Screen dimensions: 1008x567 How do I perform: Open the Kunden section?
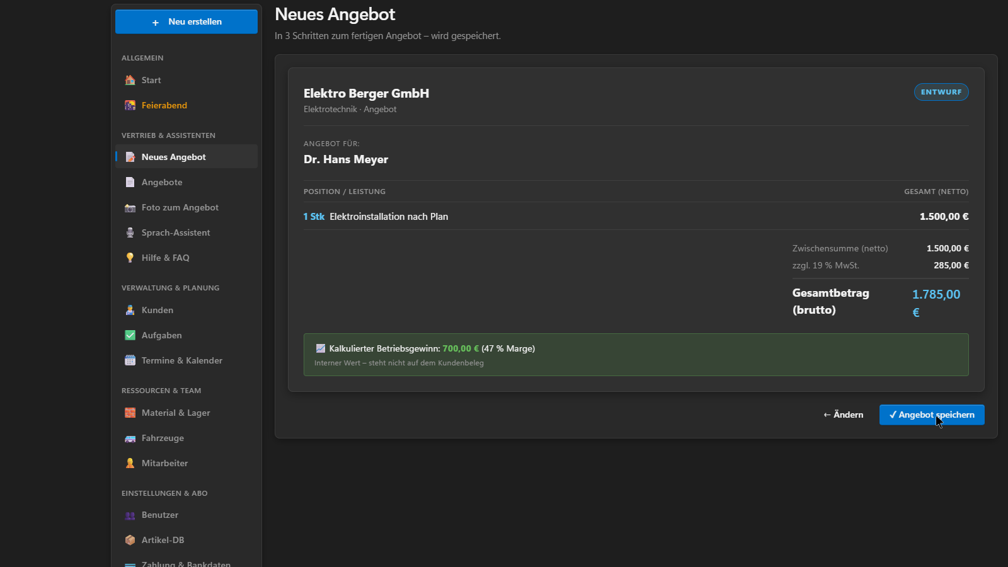[x=186, y=310]
